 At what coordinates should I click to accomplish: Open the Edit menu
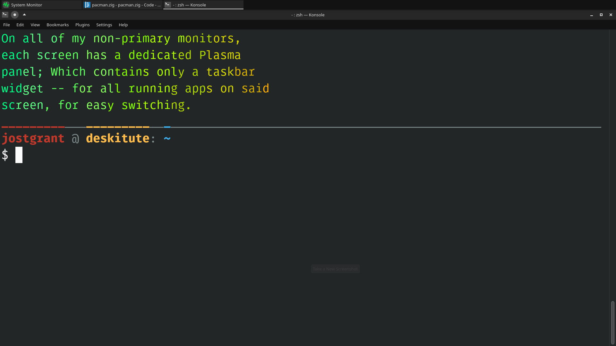pos(20,25)
